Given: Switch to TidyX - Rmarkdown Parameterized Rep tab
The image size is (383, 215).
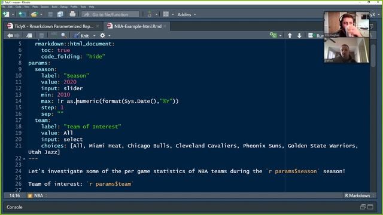Looking at the screenshot, I should click(53, 26).
